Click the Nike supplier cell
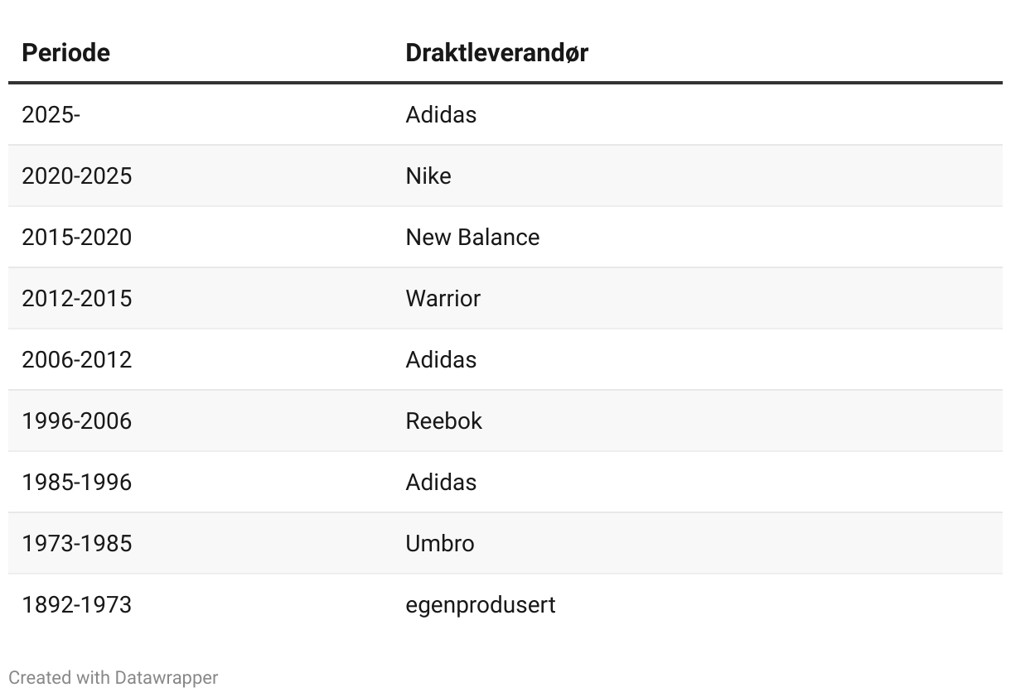Screen dimensions: 1011x697 coord(428,175)
